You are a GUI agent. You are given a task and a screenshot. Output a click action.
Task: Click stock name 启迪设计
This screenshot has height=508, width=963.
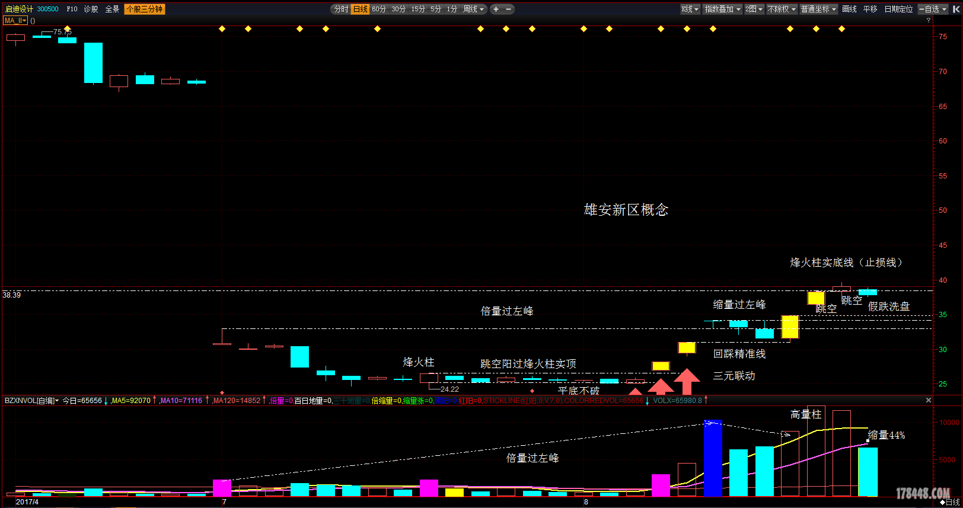(x=19, y=9)
